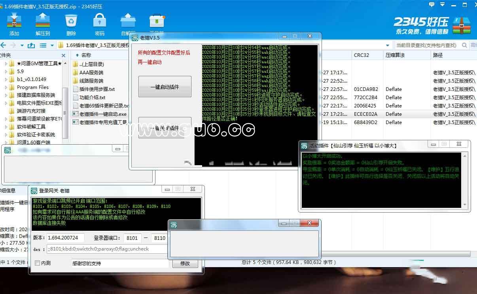
Task: Expand the 软件破解工具 folder node
Action: (x=6, y=127)
